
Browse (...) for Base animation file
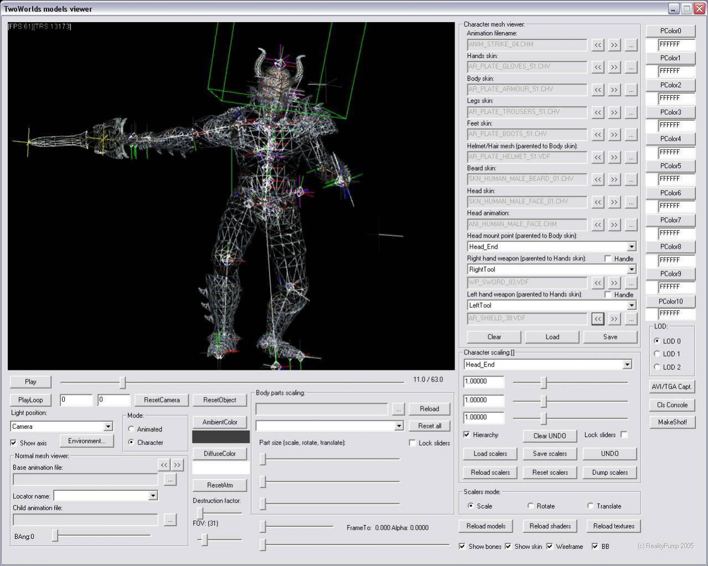point(170,479)
